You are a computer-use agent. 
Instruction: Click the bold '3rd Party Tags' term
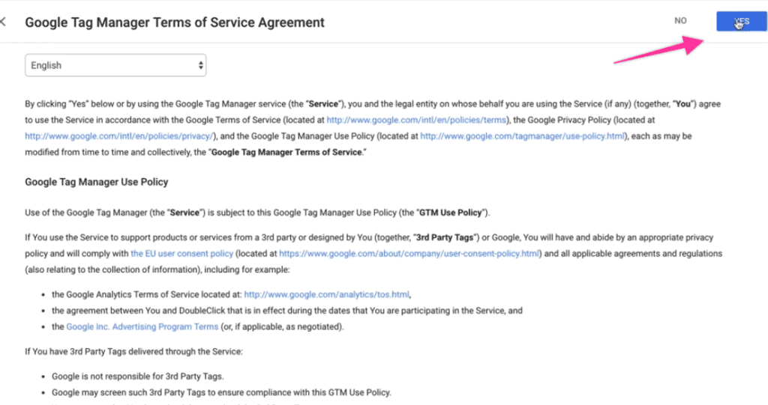445,237
